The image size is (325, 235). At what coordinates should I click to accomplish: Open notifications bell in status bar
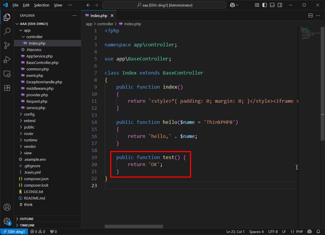tap(318, 232)
